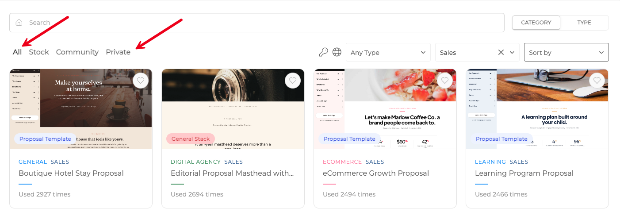Image resolution: width=620 pixels, height=212 pixels.
Task: Favorite the Learning Program Proposal template
Action: point(597,81)
